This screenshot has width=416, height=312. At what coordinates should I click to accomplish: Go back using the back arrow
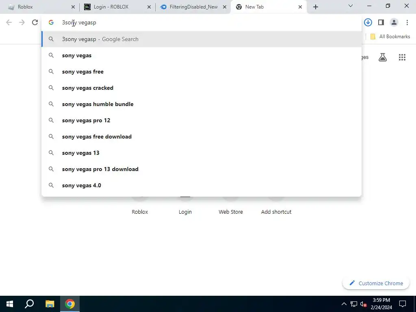pos(9,23)
